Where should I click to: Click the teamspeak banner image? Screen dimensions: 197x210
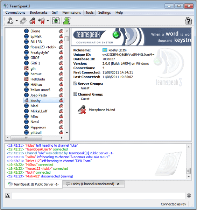point(131,37)
